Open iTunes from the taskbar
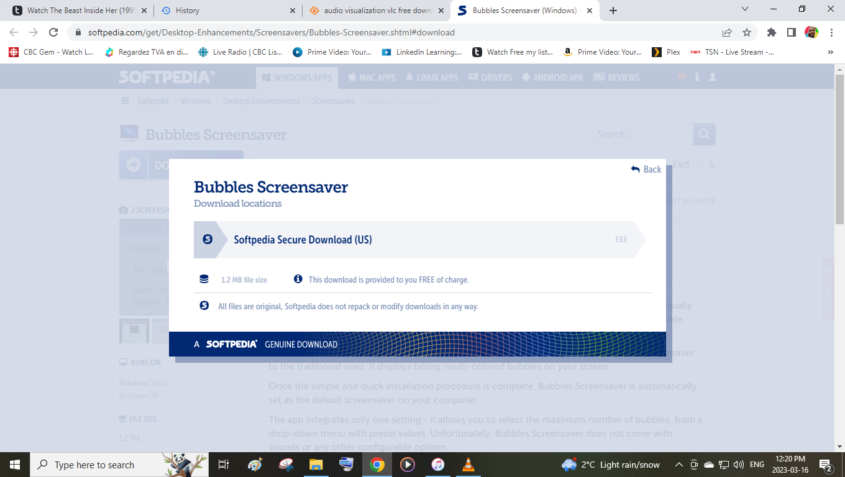This screenshot has width=845, height=477. click(x=437, y=465)
